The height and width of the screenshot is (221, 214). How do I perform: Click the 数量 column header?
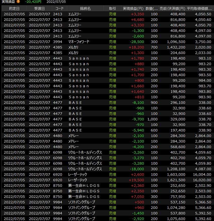(152, 9)
